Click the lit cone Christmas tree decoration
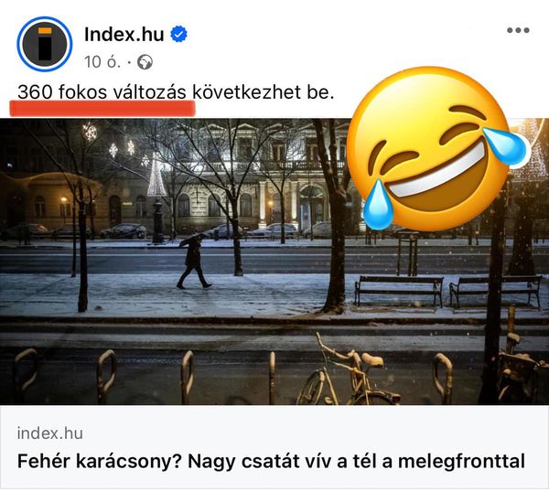Screen dimensions: 549x491 pyautogui.click(x=156, y=175)
